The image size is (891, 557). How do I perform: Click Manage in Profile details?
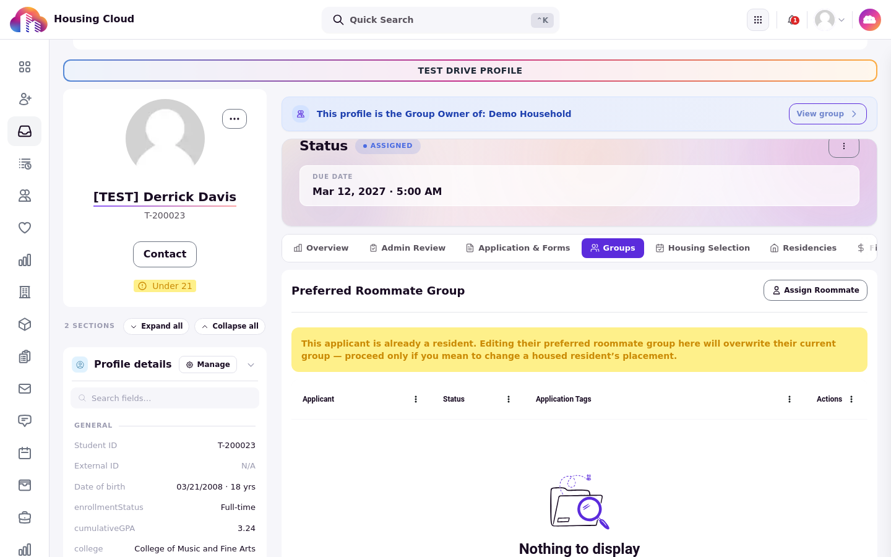pyautogui.click(x=208, y=365)
